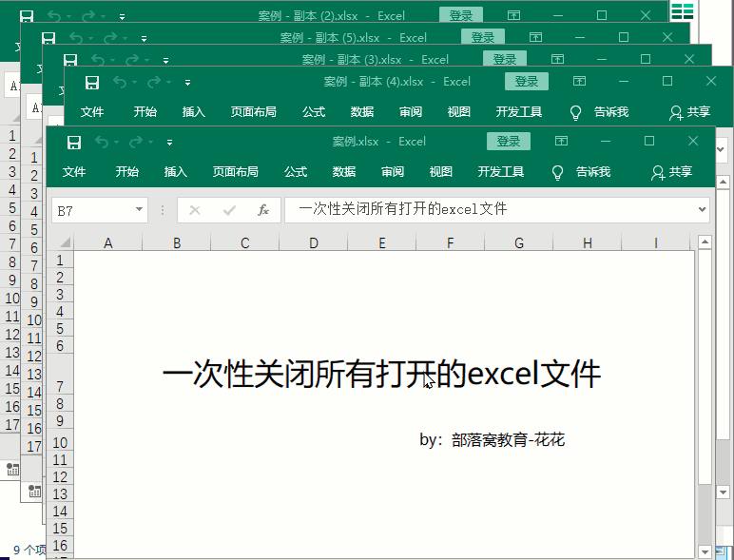Click 登录 button in 副本 (2) window
This screenshot has width=734, height=560.
pos(460,15)
